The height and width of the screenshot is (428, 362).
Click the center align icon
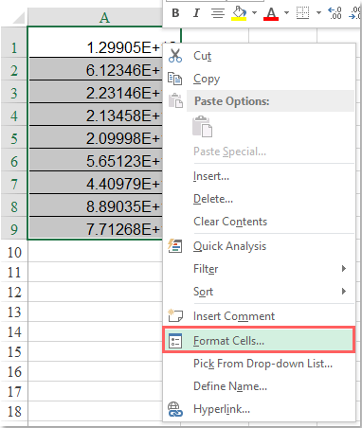[218, 13]
